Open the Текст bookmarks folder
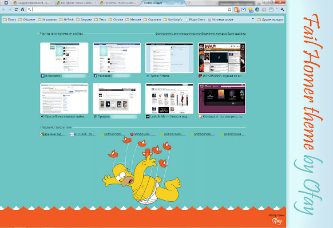 [x=100, y=19]
